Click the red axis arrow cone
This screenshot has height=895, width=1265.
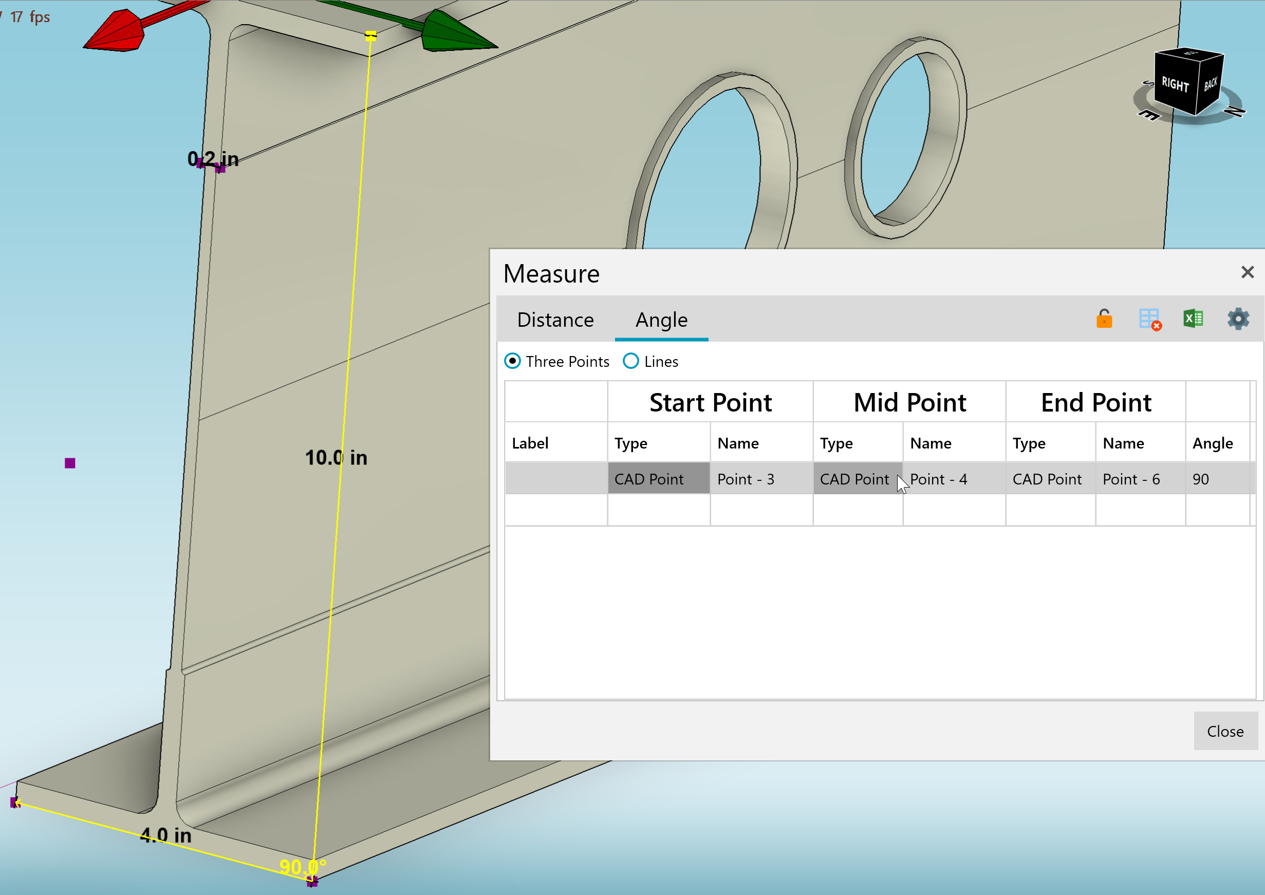[x=115, y=31]
